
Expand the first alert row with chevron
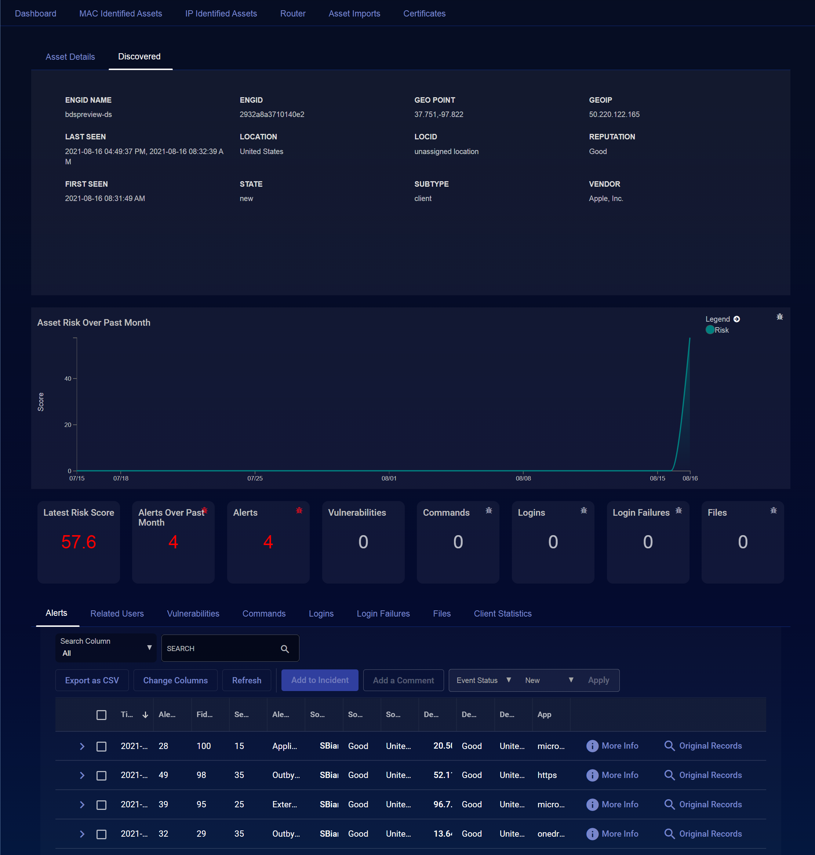pyautogui.click(x=82, y=746)
